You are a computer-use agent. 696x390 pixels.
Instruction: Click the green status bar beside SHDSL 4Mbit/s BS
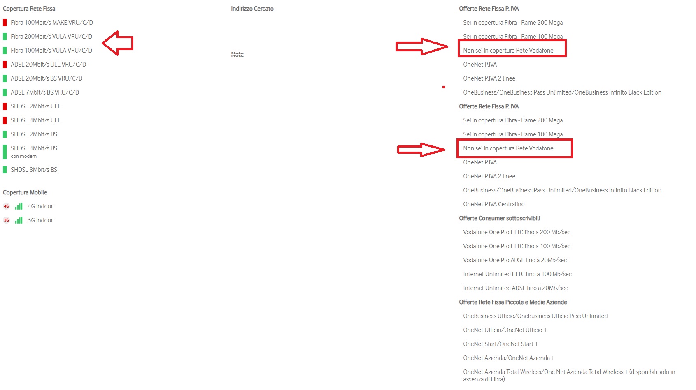coord(5,152)
